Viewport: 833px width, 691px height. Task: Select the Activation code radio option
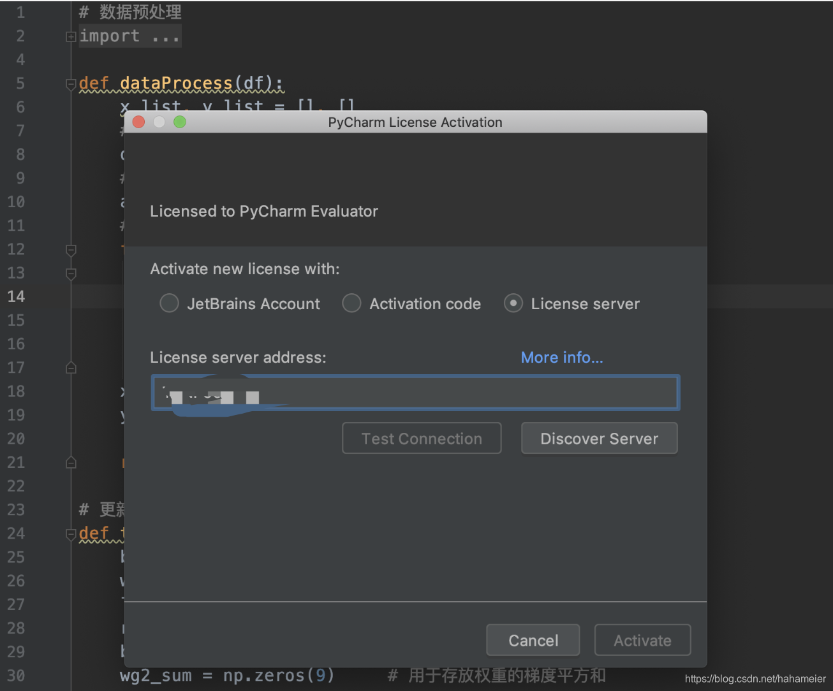tap(351, 303)
